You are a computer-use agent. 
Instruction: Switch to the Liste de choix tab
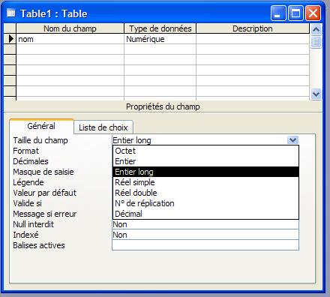[x=103, y=127]
